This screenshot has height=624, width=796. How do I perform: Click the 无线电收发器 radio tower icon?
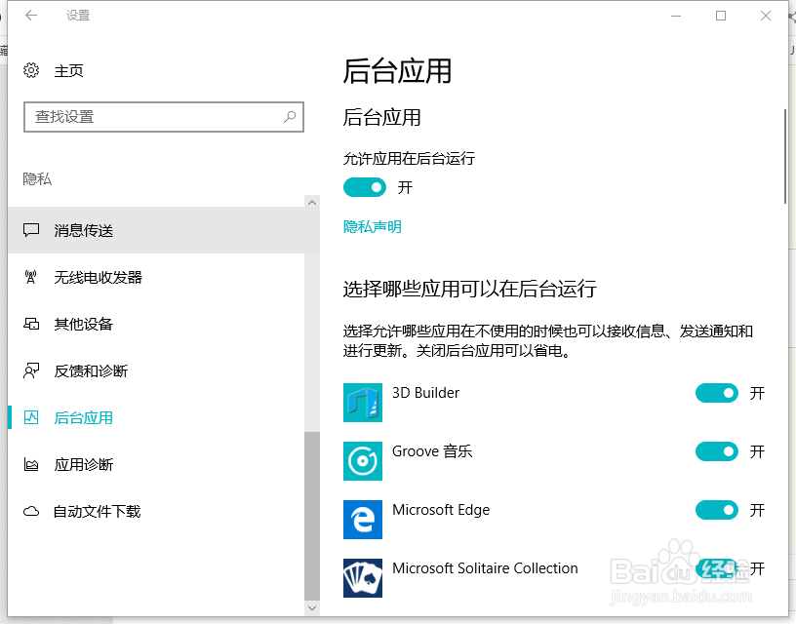point(31,278)
